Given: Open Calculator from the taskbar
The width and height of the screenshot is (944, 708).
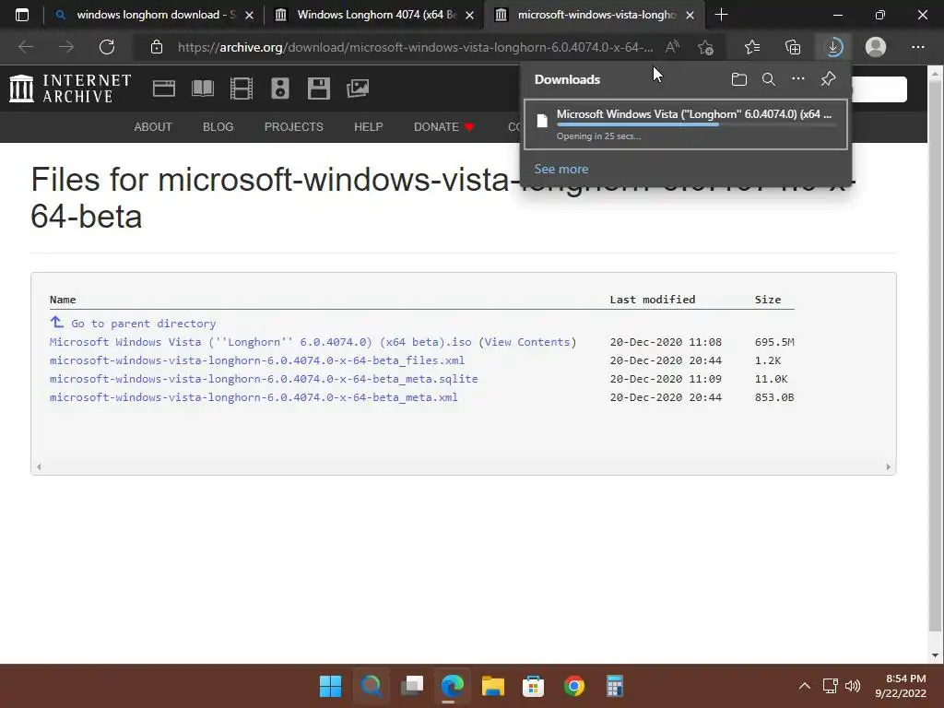Looking at the screenshot, I should (x=615, y=686).
